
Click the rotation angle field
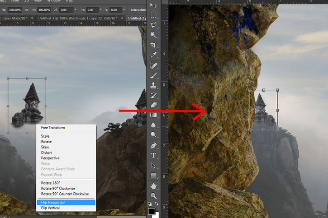[x=66, y=10]
